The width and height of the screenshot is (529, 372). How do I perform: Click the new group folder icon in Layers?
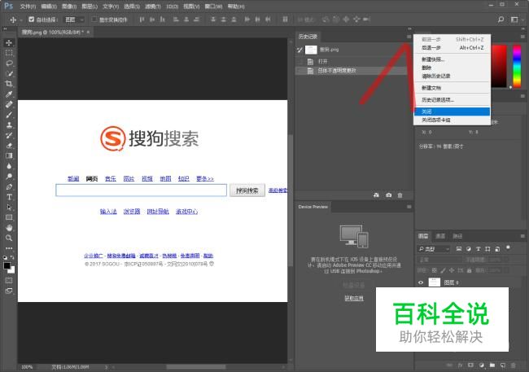492,365
